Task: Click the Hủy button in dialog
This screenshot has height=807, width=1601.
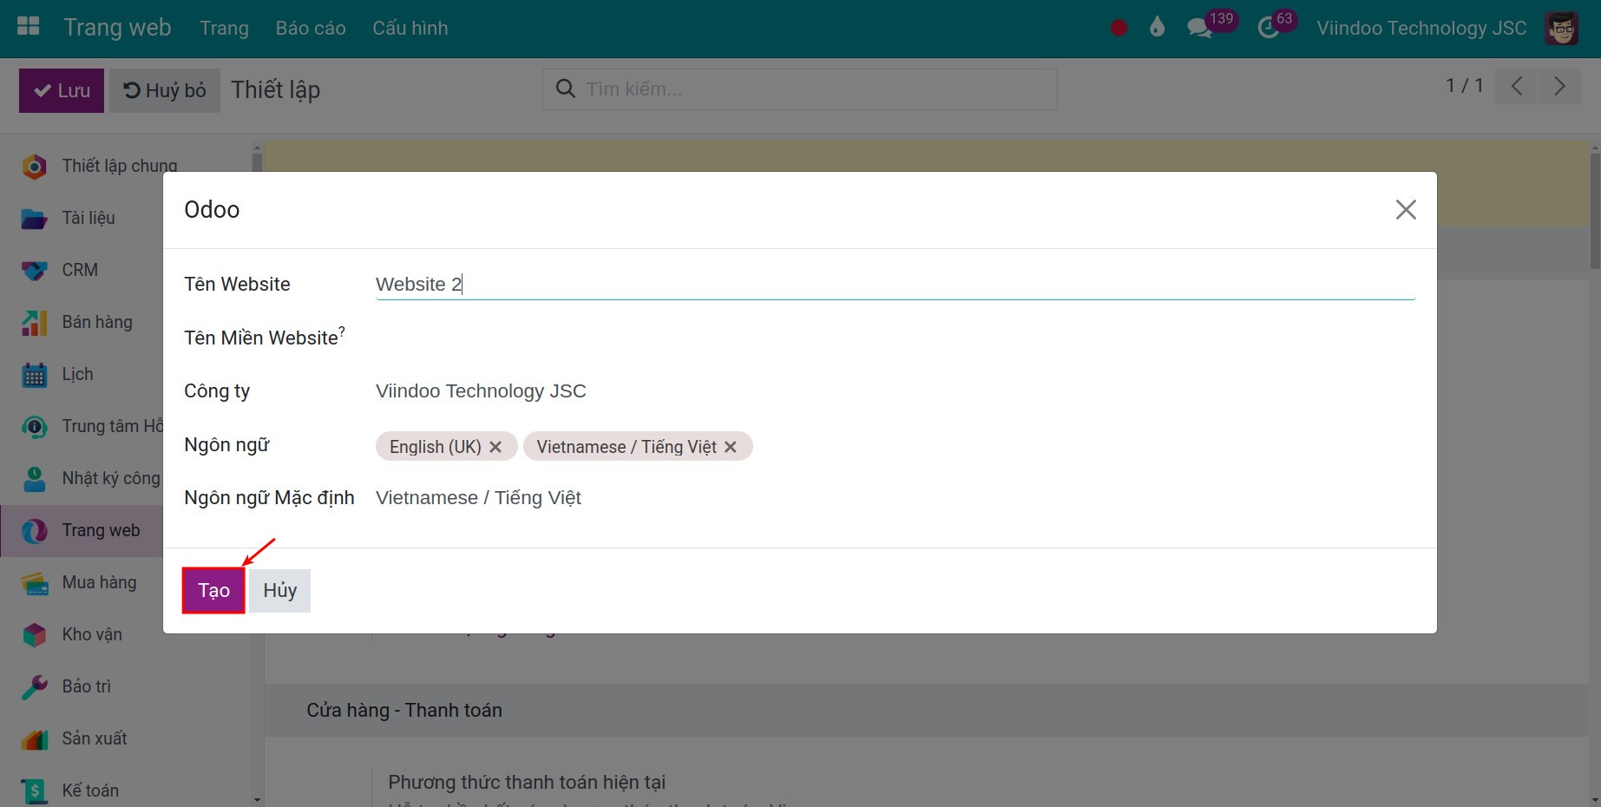Action: click(280, 590)
